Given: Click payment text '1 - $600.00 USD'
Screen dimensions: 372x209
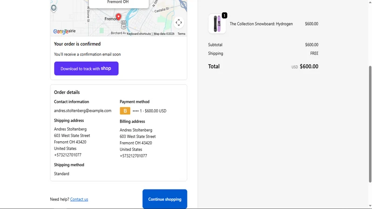Looking at the screenshot, I should (153, 111).
